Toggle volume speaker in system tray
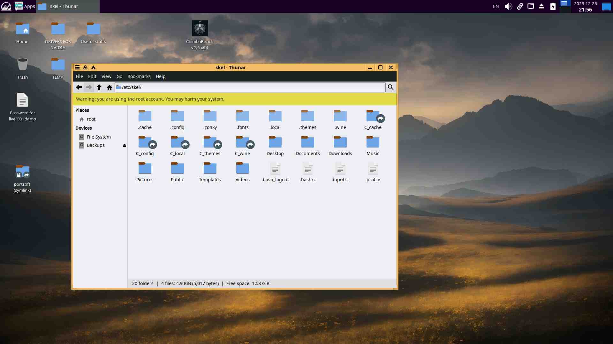 coord(508,6)
